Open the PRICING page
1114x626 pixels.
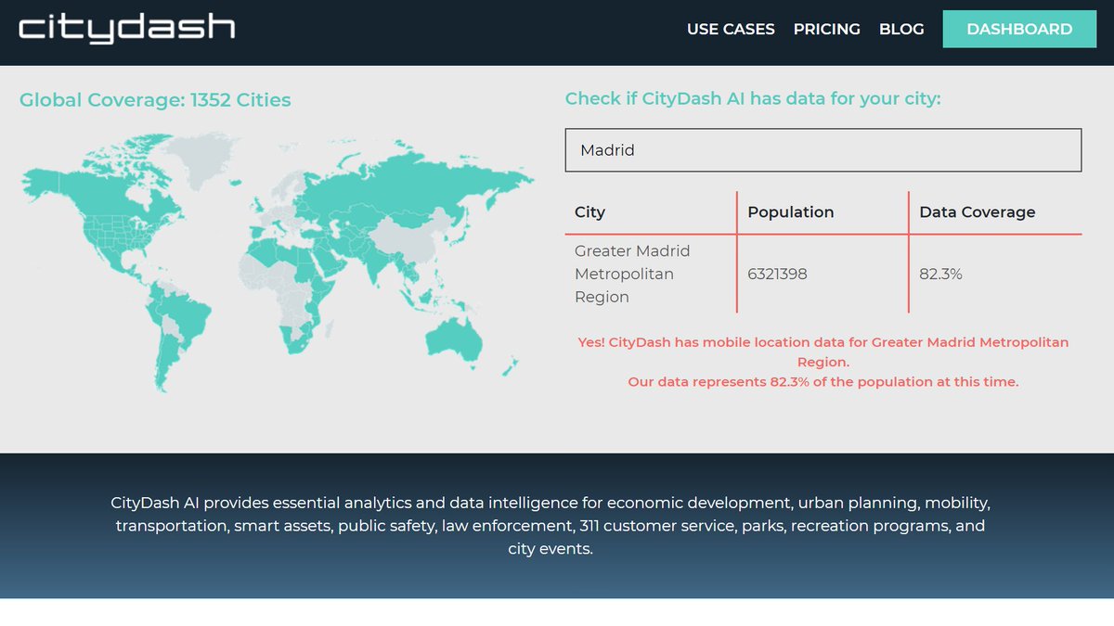pos(827,29)
